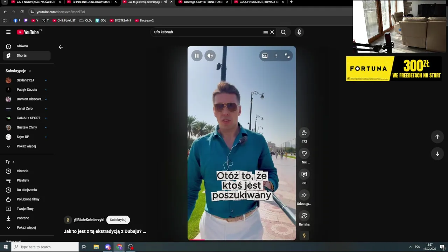Expand Pokaż więcej under subscriptions
448x252 pixels.
(x=27, y=147)
